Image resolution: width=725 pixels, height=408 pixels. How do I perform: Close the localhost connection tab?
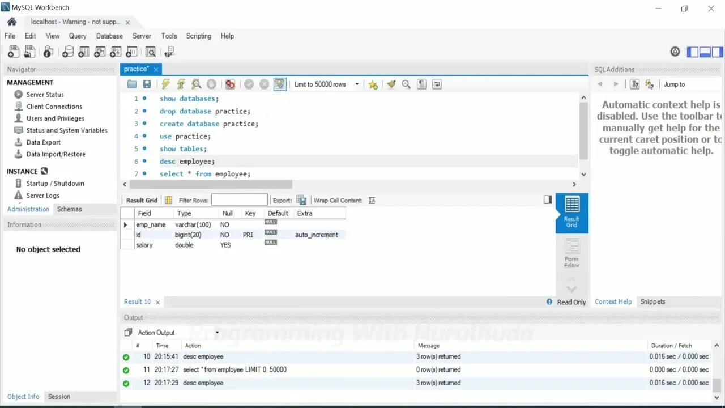pos(127,22)
